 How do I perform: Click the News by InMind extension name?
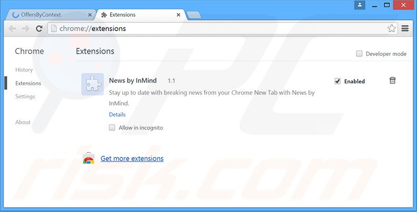pos(132,80)
